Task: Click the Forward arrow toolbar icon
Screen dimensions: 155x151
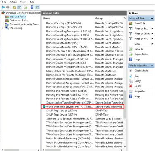Action: 8,7
